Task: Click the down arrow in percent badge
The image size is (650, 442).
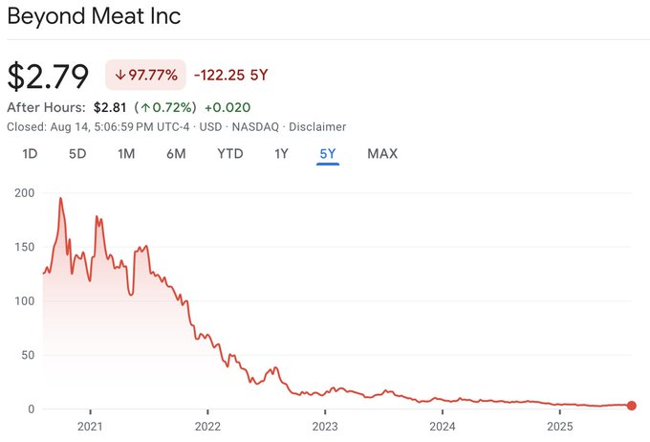Action: (119, 75)
